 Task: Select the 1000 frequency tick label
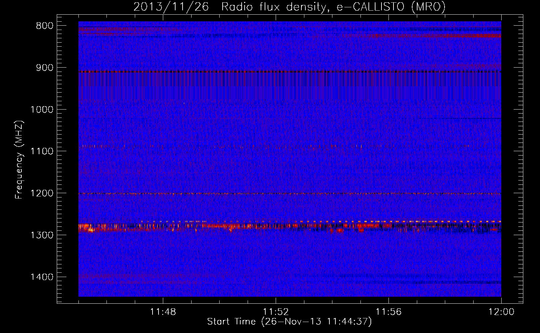click(x=42, y=110)
